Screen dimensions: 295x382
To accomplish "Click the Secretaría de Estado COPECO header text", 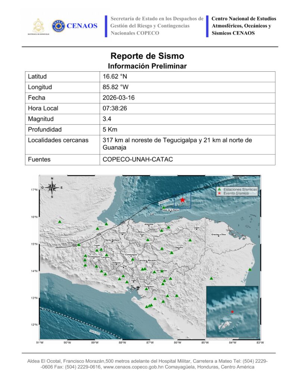I will [x=157, y=26].
